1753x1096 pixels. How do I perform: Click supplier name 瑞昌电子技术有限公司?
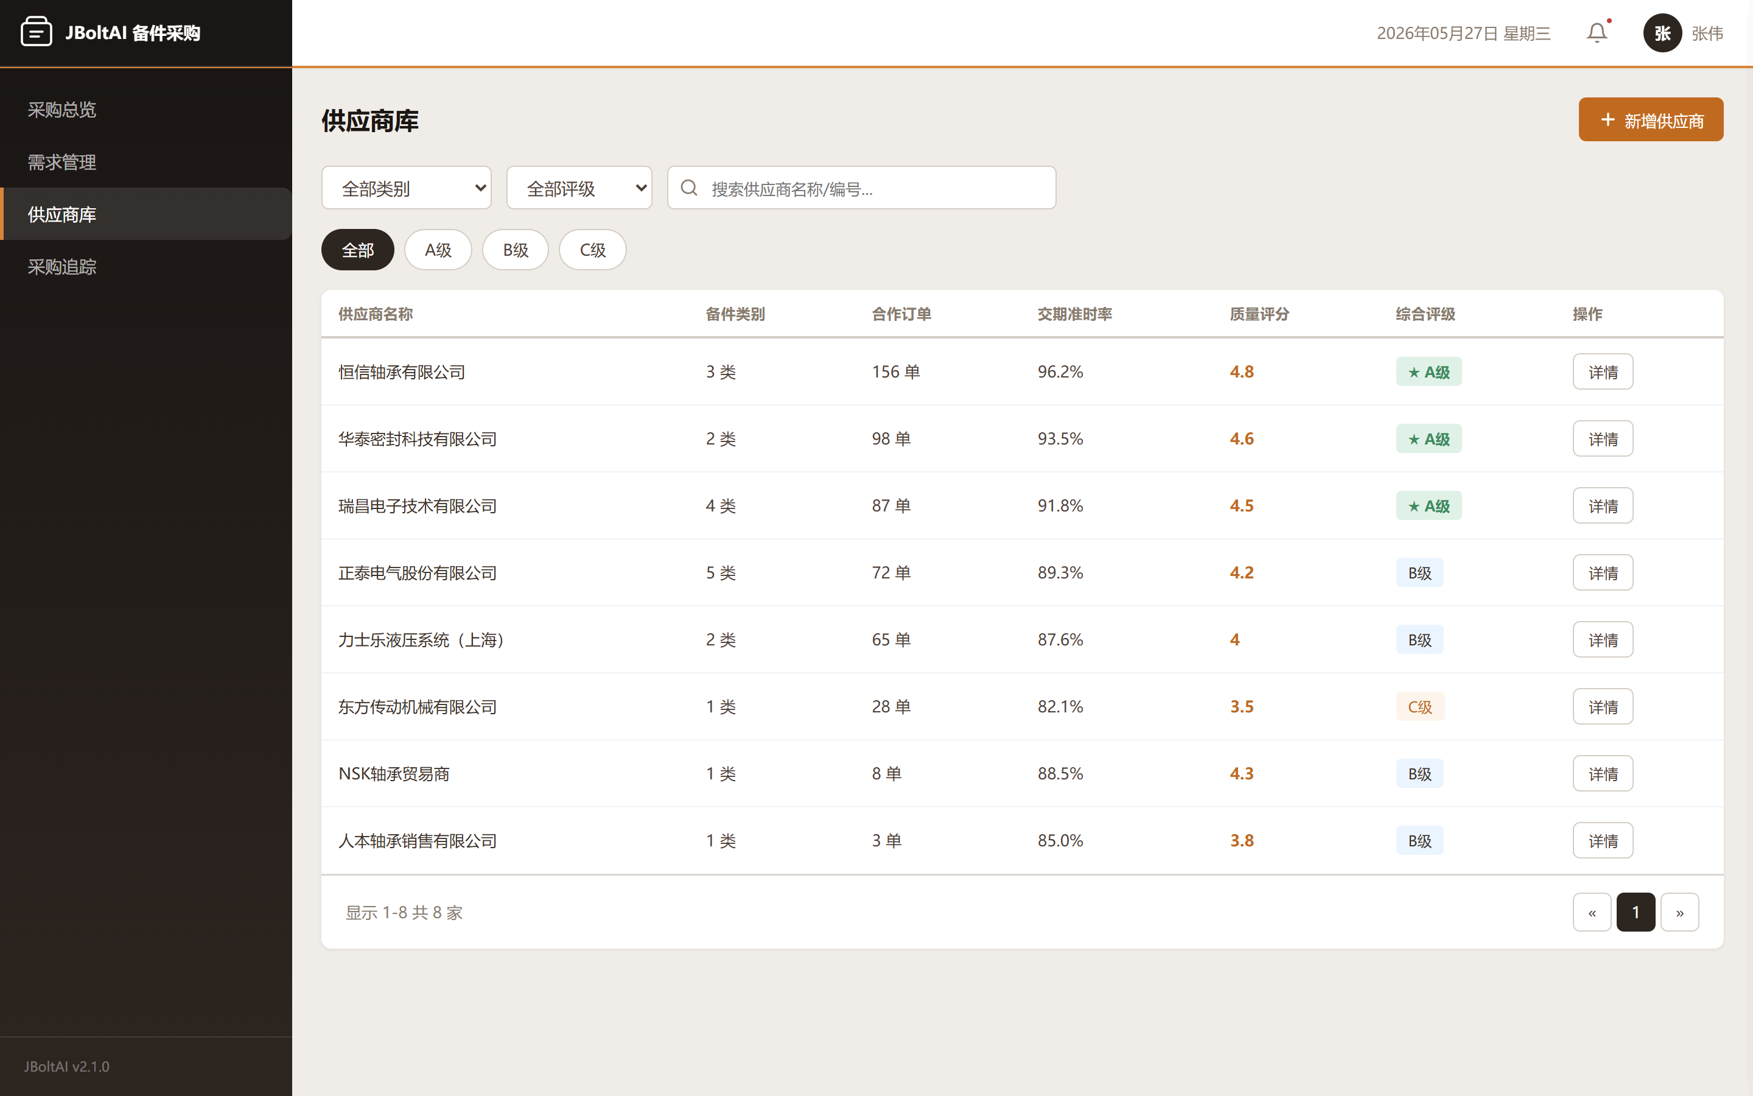click(417, 505)
